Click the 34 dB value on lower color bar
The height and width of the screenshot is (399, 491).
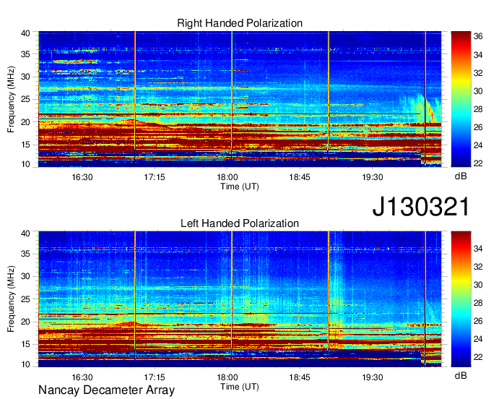click(x=478, y=249)
